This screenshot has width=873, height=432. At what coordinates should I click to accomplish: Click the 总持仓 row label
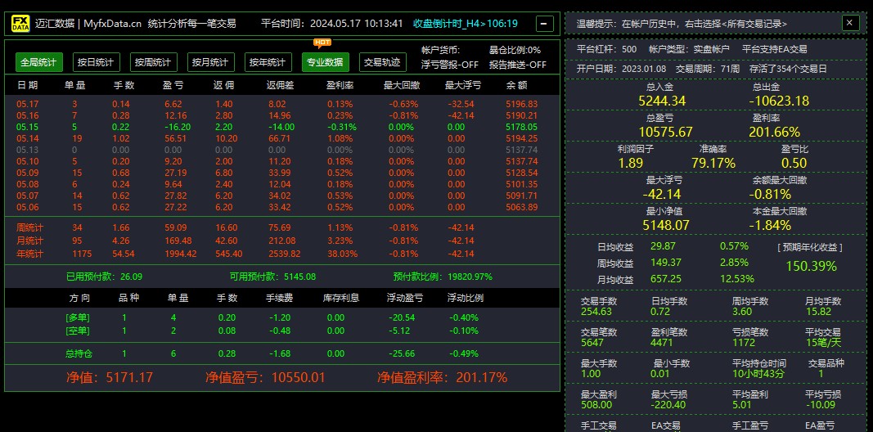(78, 353)
